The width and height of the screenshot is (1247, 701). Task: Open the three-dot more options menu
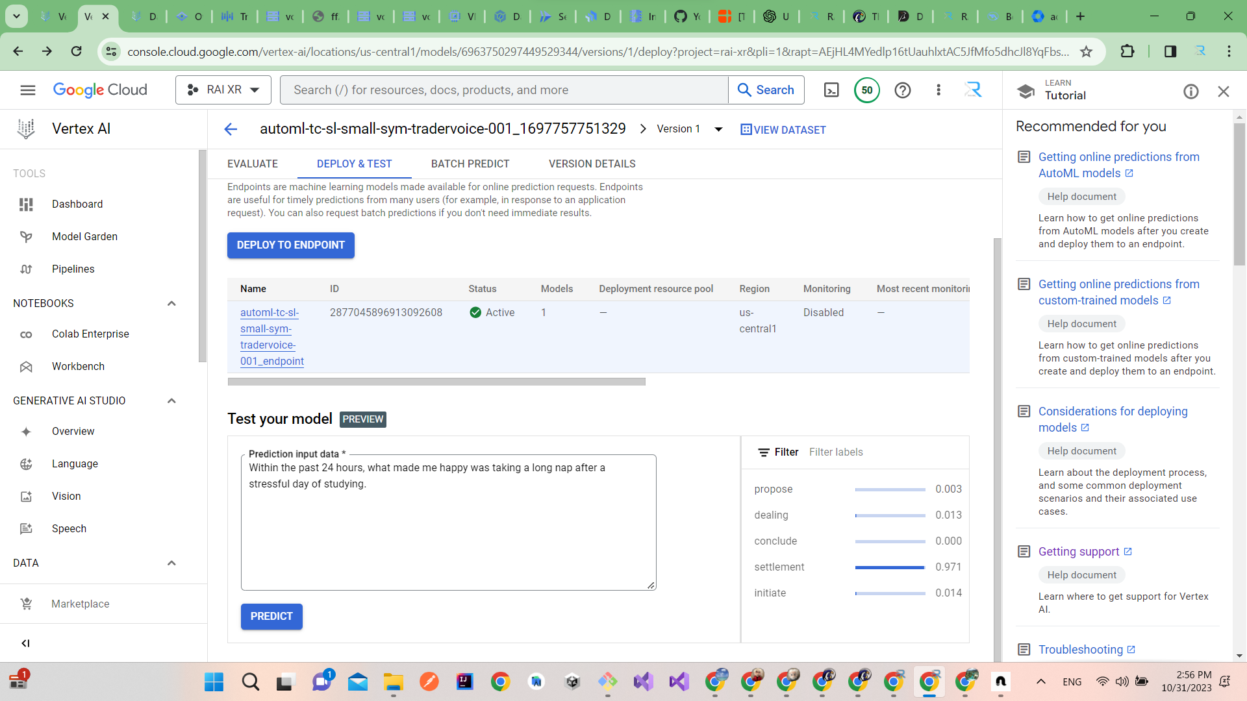pos(938,90)
